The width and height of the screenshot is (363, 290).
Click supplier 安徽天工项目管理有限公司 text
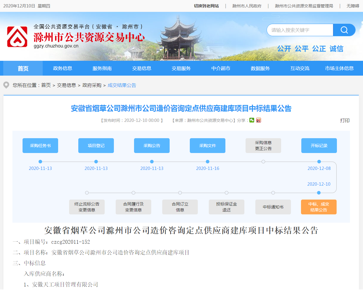(x=65, y=284)
